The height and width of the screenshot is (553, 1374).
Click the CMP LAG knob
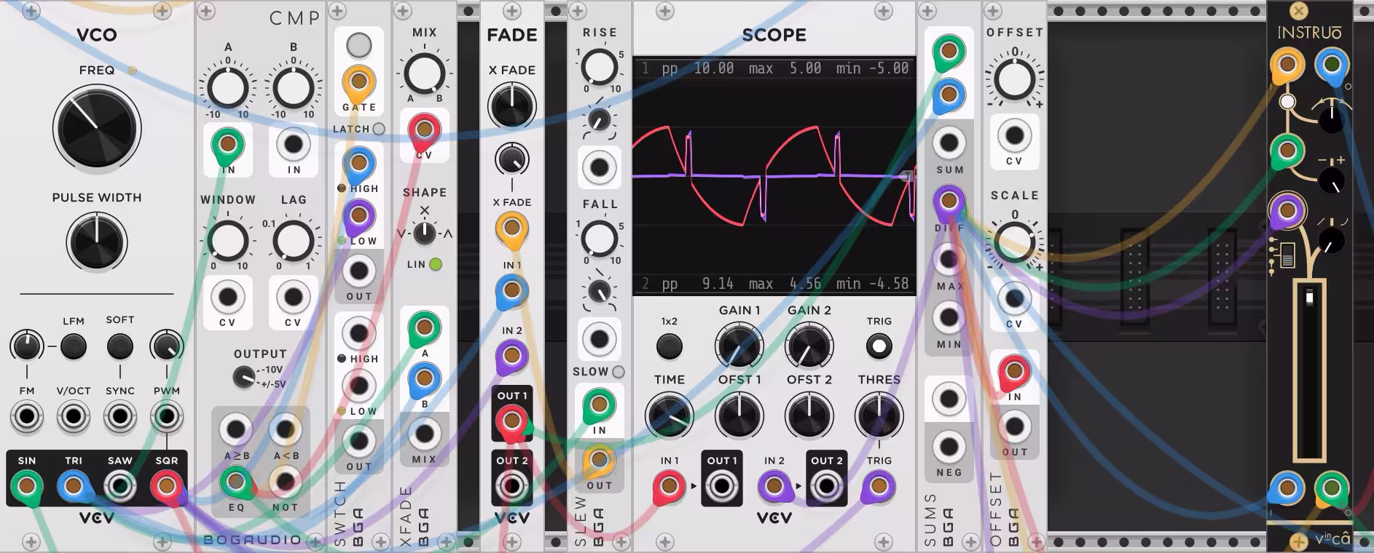(293, 241)
